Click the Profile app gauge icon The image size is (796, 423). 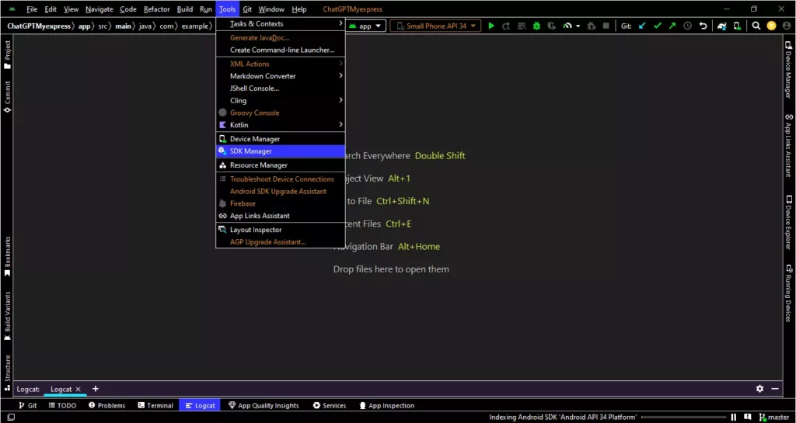[x=568, y=26]
